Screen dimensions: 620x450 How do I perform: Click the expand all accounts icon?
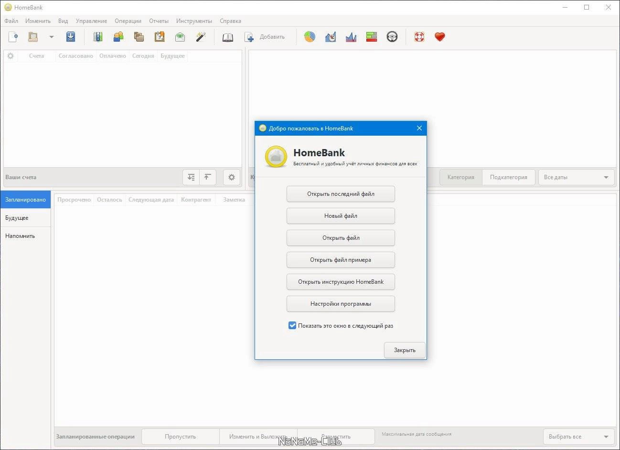[x=191, y=177]
